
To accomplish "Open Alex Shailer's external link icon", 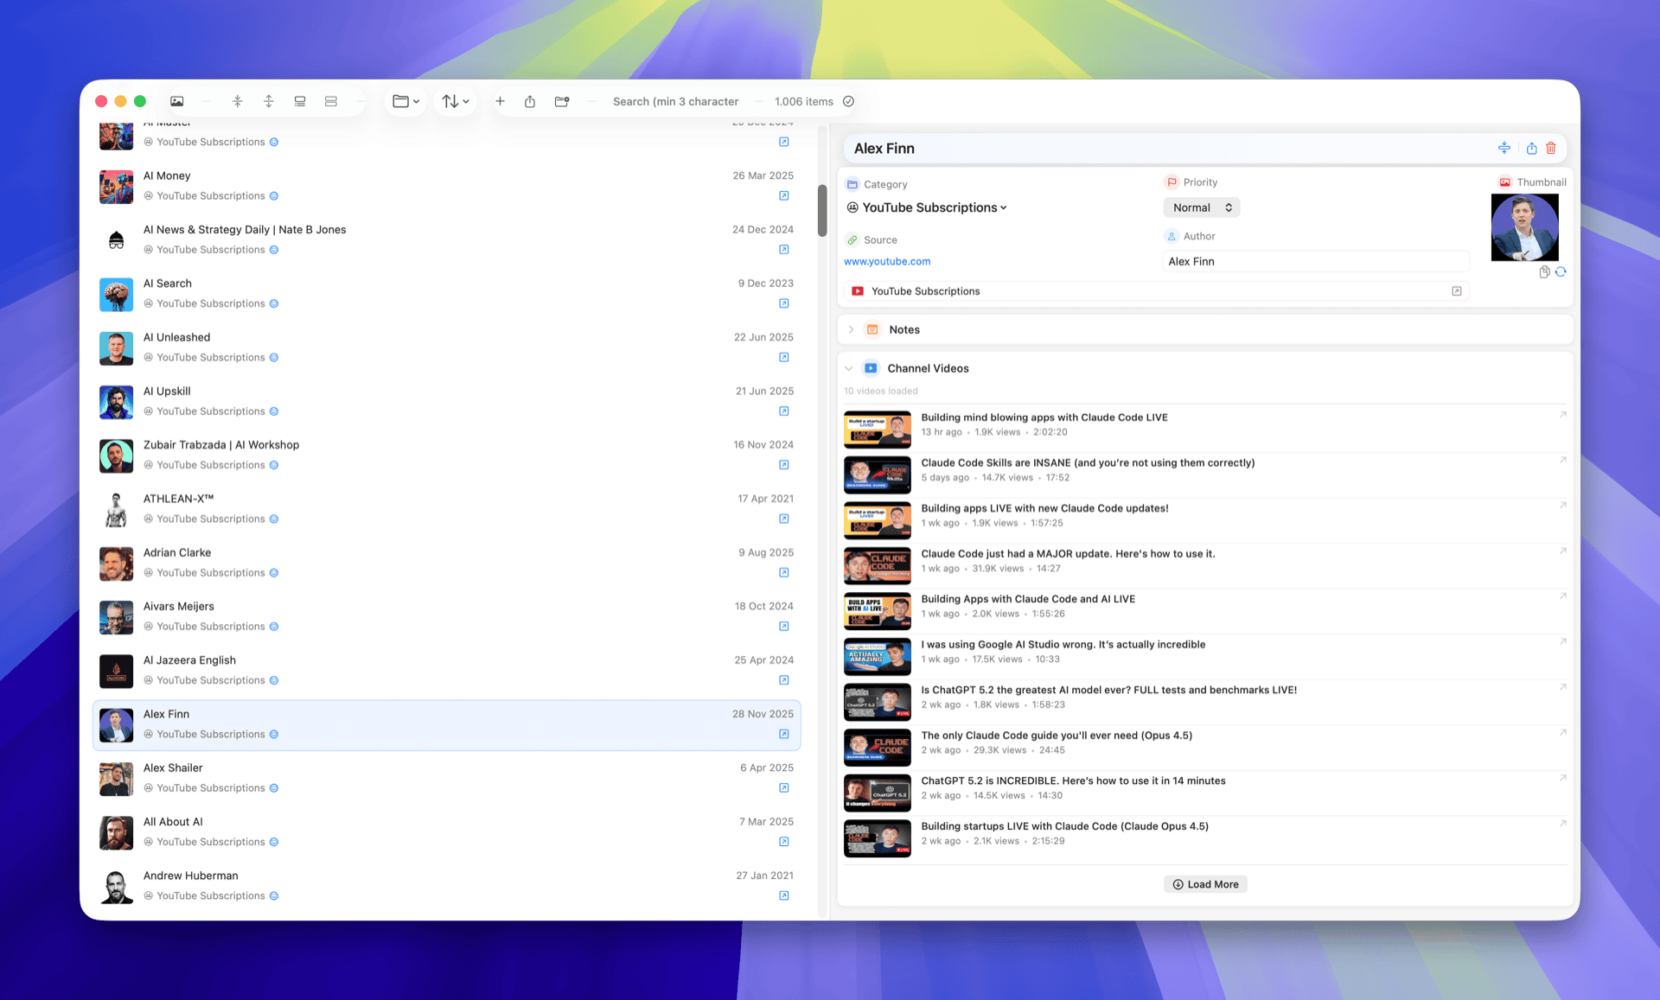I will tap(783, 787).
